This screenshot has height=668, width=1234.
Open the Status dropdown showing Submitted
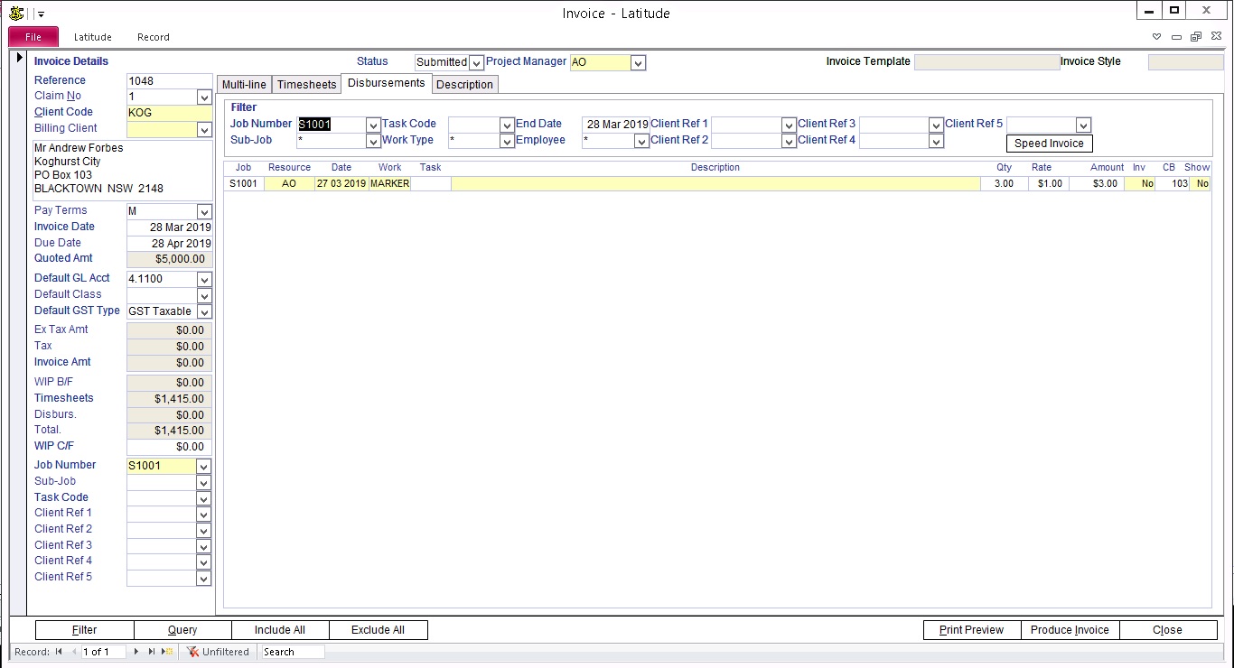[476, 62]
